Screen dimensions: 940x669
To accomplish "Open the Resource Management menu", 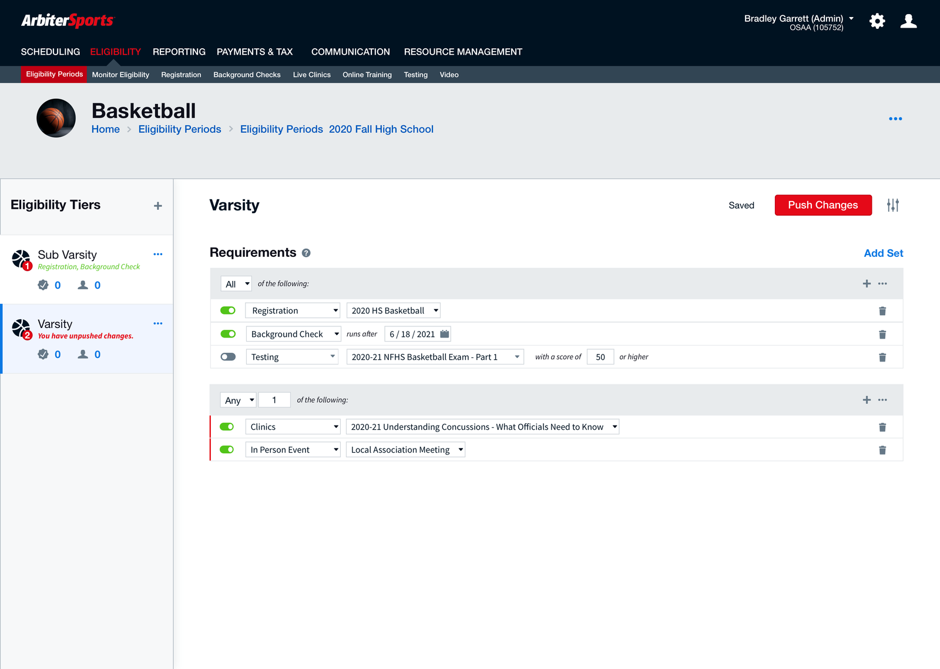I will [x=463, y=52].
